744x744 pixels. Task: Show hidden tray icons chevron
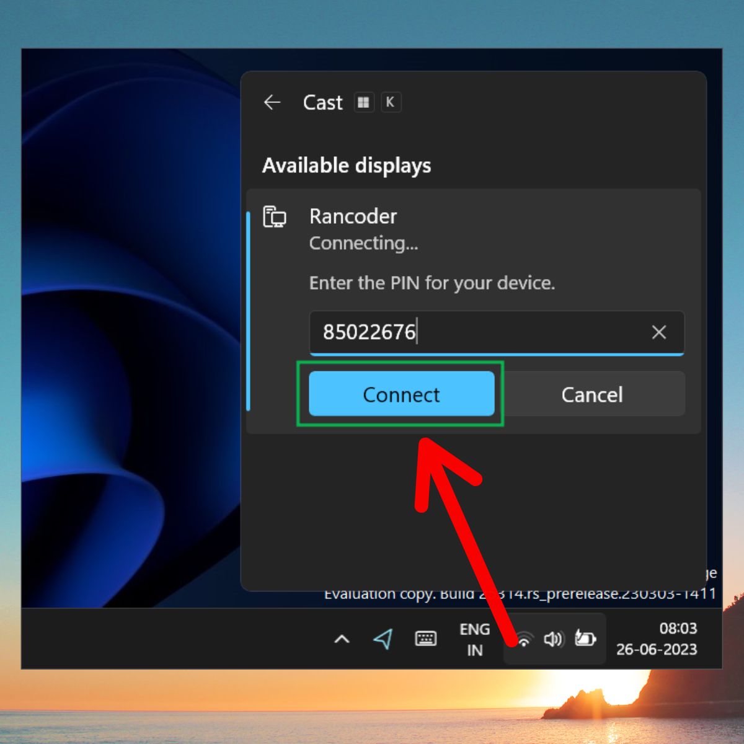(x=342, y=639)
